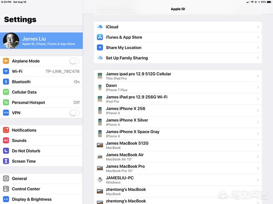Tap the iCloud cloud icon

pos(100,27)
